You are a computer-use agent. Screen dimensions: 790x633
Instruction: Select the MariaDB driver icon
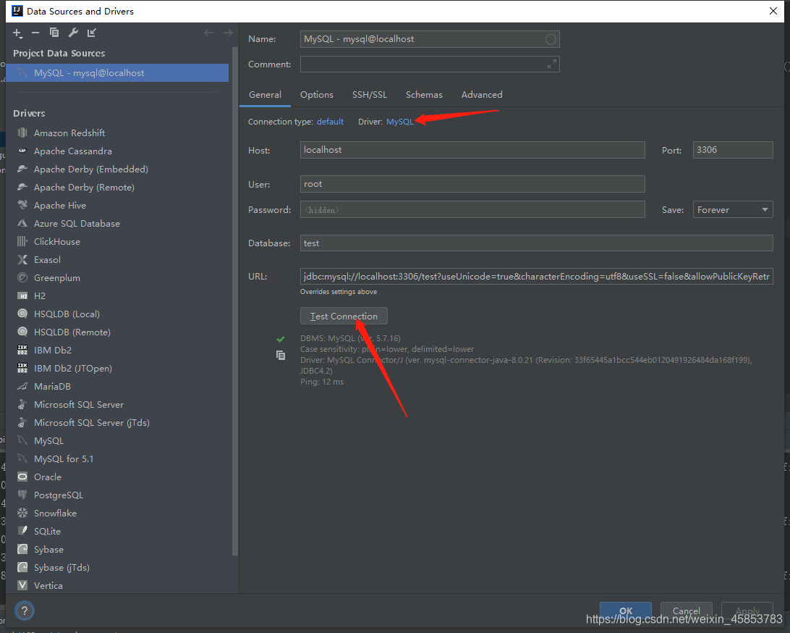point(22,386)
